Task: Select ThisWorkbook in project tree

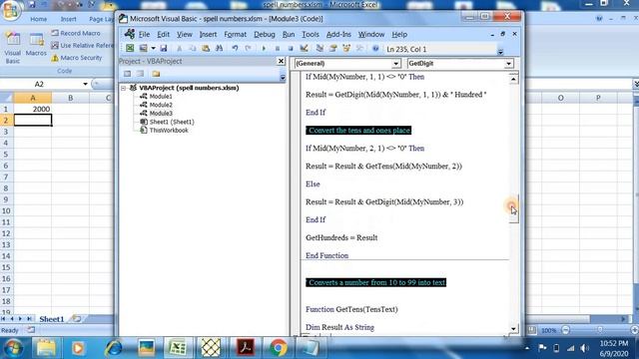Action: 169,131
